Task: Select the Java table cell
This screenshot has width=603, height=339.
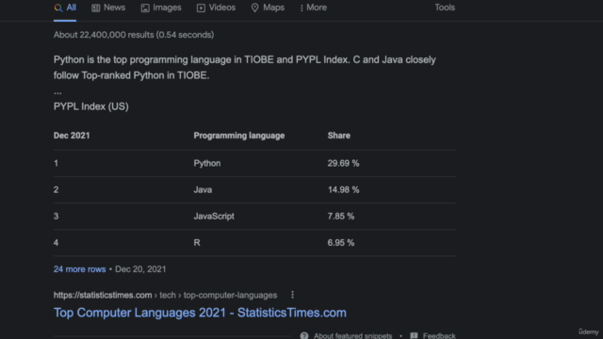Action: pyautogui.click(x=203, y=190)
